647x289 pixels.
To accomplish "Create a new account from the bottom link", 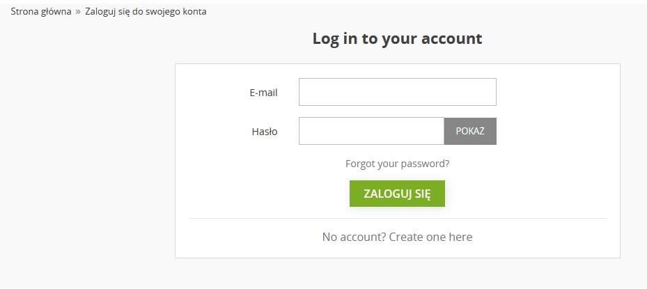I will (397, 237).
